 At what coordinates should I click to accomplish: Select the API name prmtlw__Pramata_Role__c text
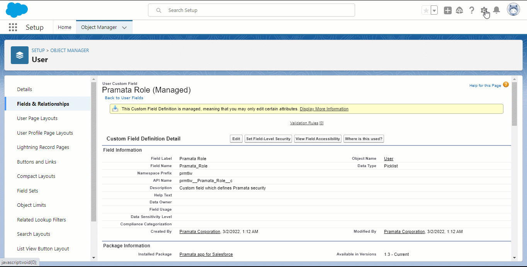click(206, 181)
